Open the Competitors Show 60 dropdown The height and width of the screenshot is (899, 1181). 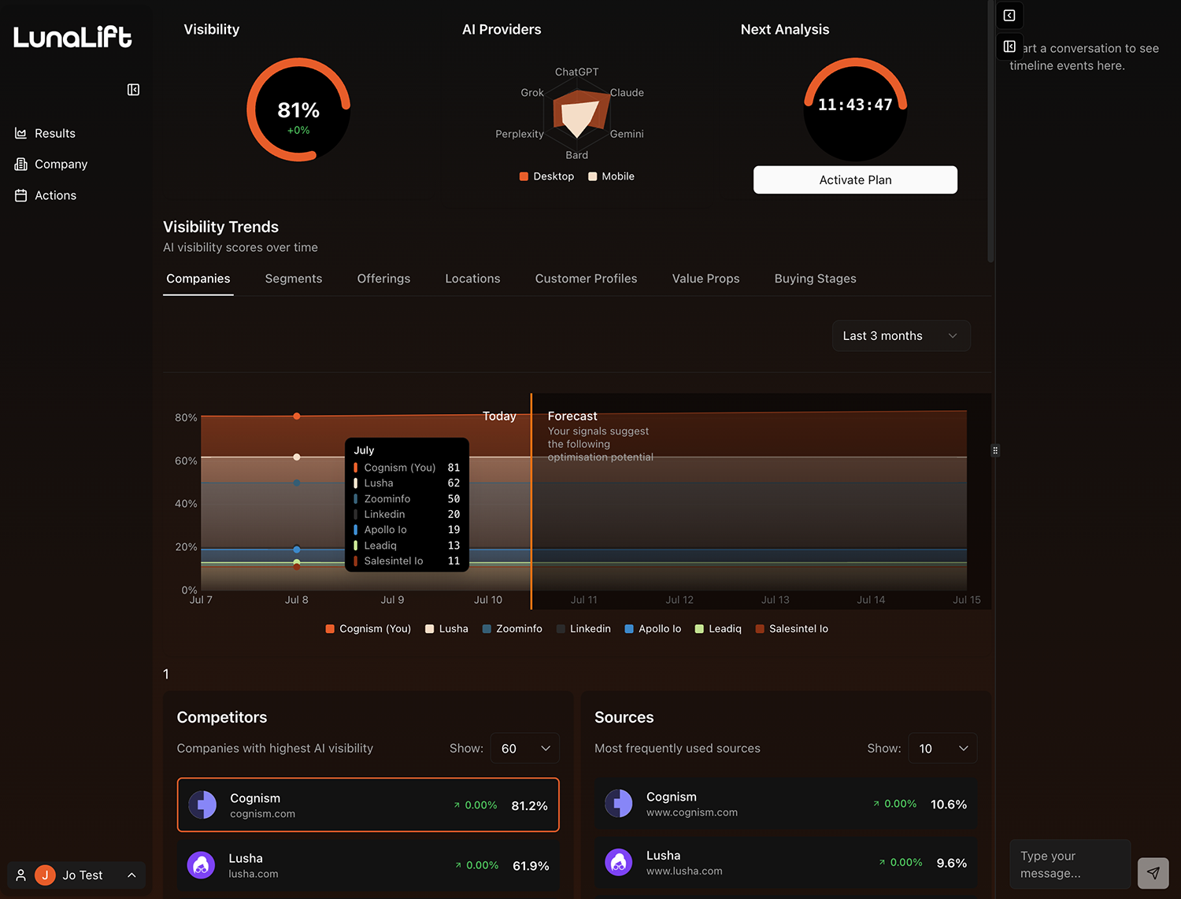[x=524, y=749]
